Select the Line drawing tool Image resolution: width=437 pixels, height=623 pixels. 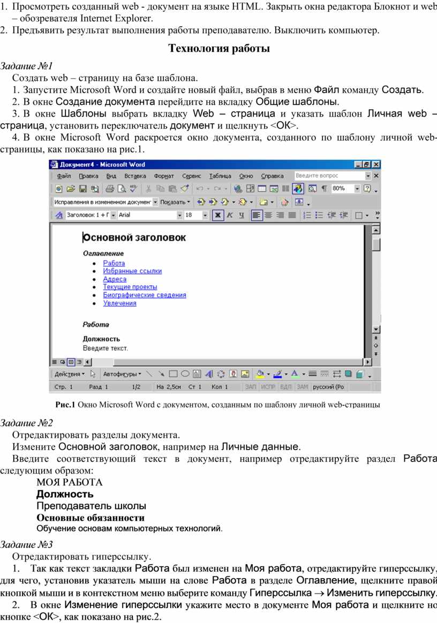[x=149, y=374]
